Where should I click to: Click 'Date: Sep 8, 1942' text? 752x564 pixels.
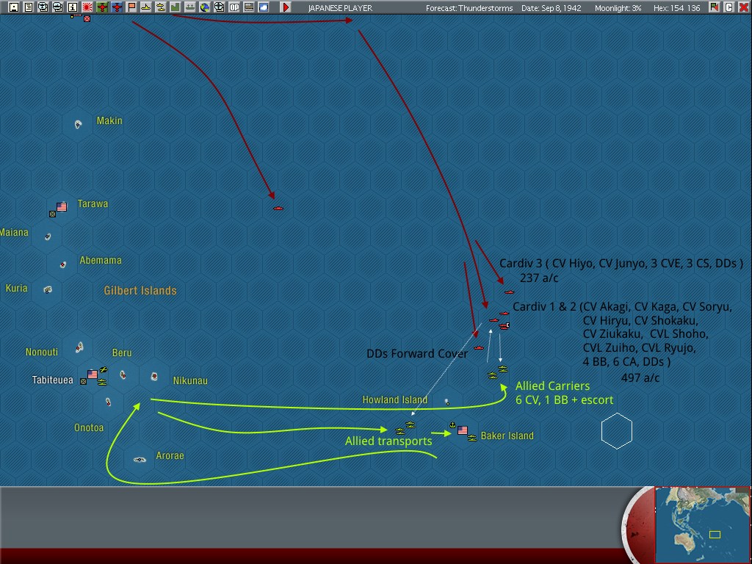pos(551,8)
